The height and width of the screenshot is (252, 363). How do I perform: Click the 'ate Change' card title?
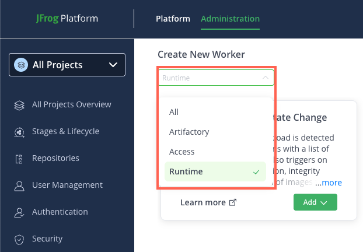click(300, 118)
